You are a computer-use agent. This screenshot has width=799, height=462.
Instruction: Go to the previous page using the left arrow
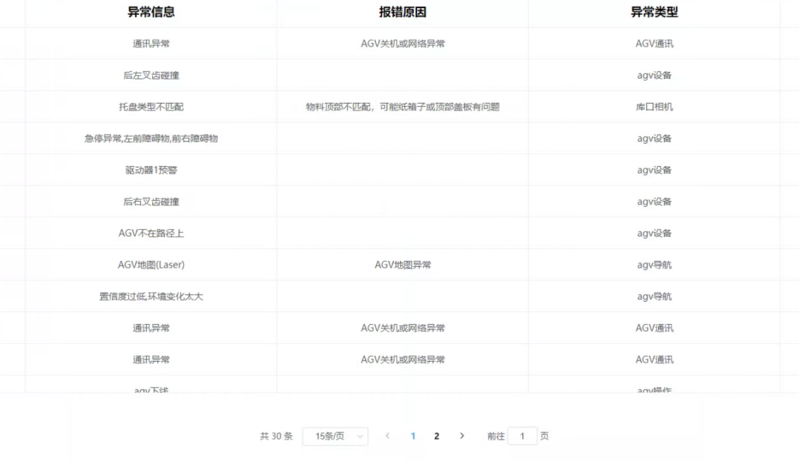point(387,436)
